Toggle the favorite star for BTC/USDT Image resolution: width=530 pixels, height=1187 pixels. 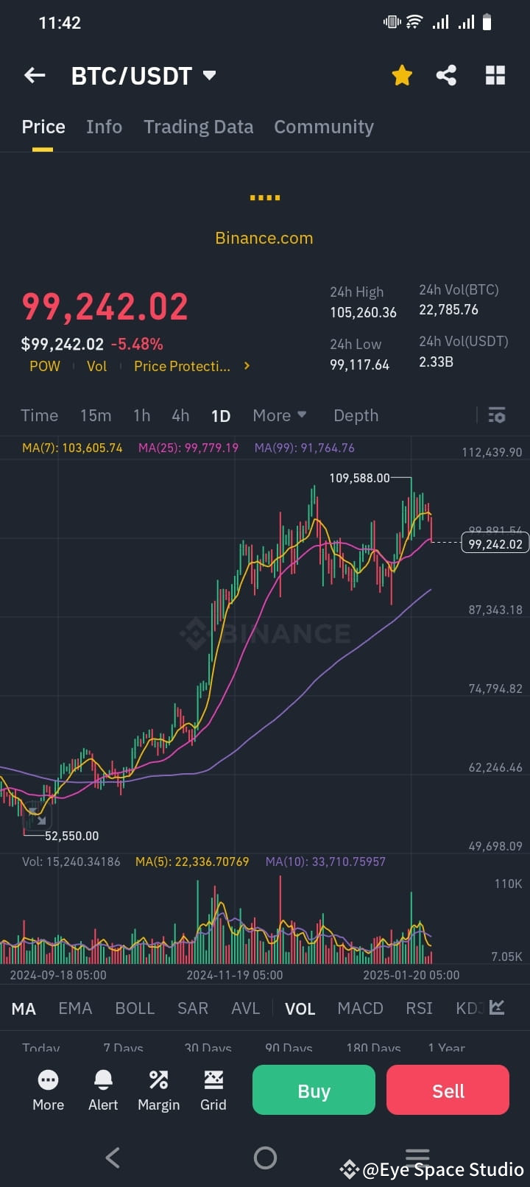pos(402,74)
